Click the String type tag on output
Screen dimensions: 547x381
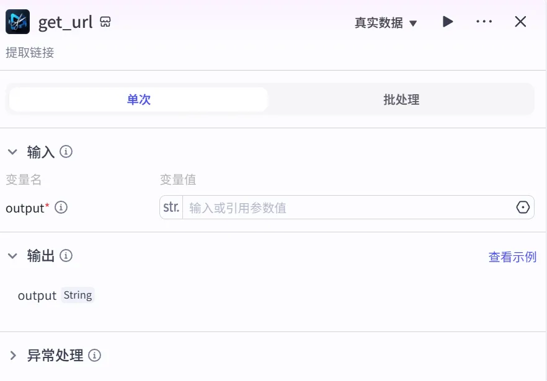(x=78, y=295)
